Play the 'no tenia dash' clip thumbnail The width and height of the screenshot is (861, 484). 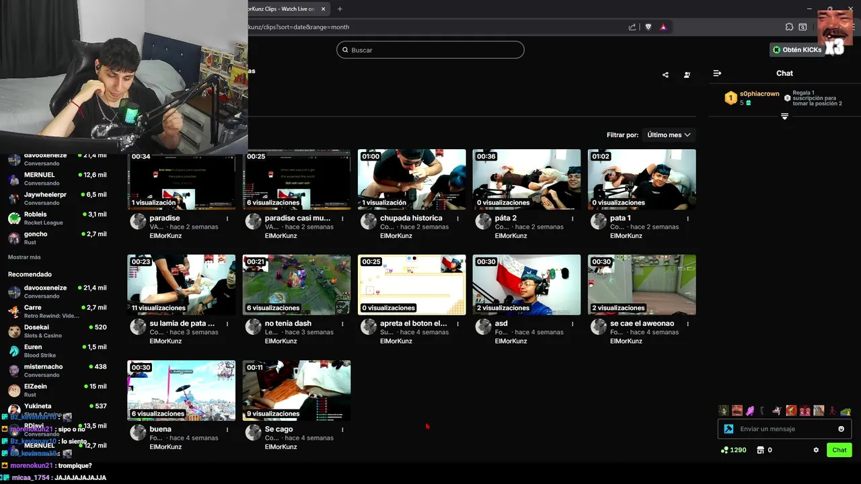(x=297, y=285)
